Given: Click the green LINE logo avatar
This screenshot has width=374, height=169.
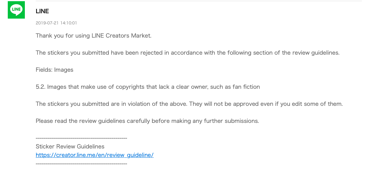Looking at the screenshot, I should pos(16,10).
